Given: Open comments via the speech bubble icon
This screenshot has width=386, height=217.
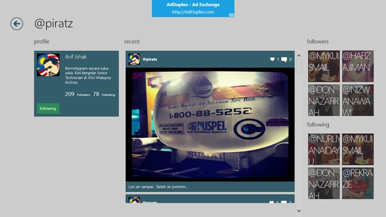Looking at the screenshot, I should click(284, 59).
